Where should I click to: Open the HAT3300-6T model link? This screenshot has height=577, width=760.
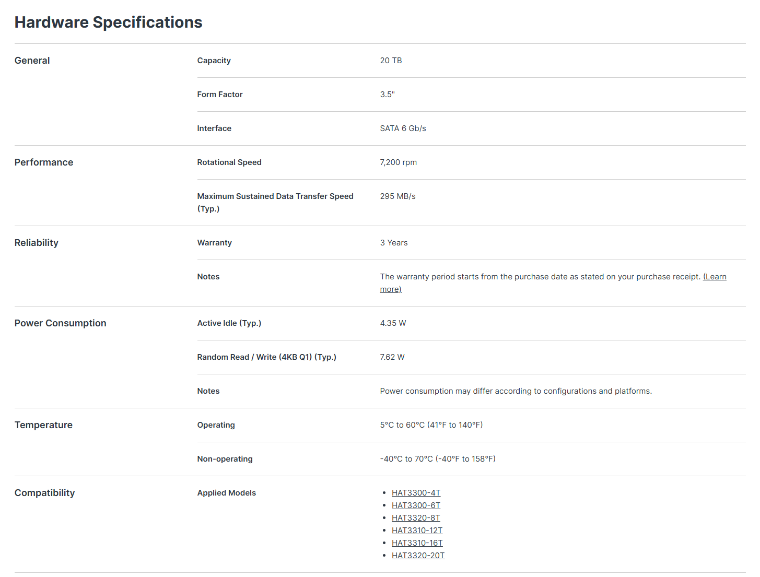[x=416, y=505]
